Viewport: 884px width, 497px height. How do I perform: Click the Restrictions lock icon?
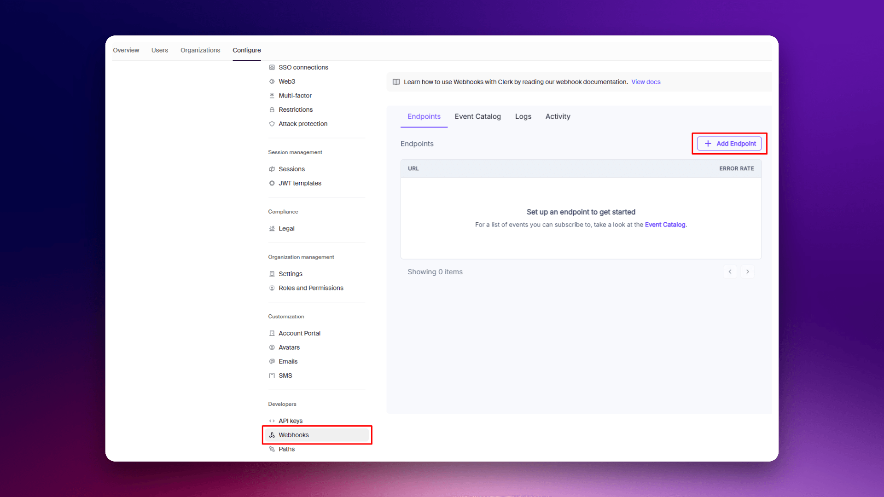(x=272, y=110)
